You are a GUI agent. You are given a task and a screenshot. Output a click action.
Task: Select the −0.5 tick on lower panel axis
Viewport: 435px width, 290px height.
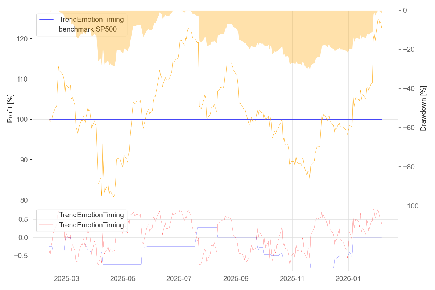[x=21, y=256]
